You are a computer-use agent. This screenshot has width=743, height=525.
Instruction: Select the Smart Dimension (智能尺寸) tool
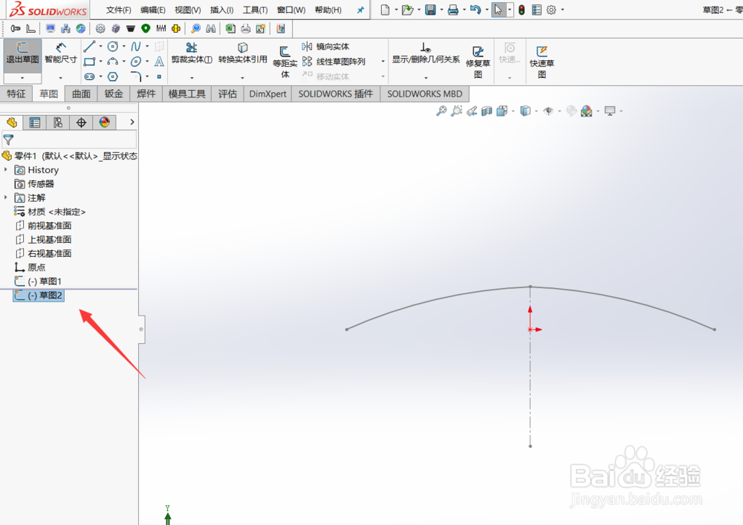(x=61, y=53)
